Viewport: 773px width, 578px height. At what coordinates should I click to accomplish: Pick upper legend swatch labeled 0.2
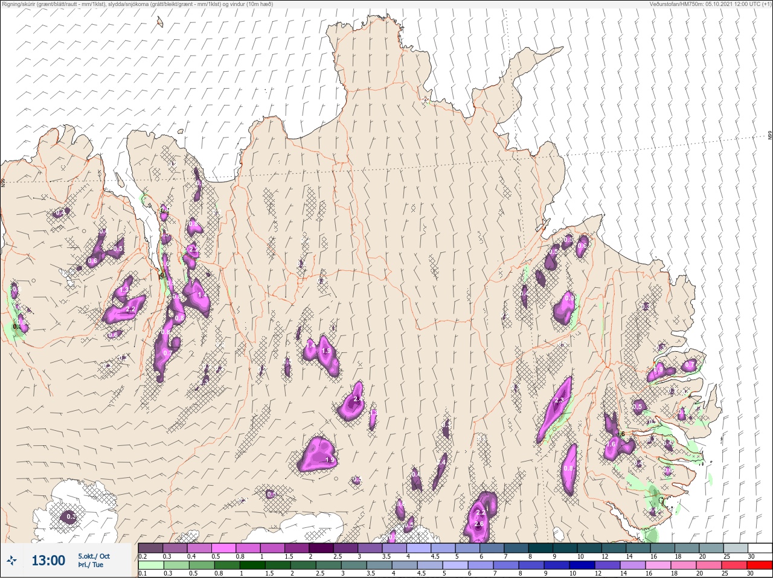pyautogui.click(x=150, y=548)
